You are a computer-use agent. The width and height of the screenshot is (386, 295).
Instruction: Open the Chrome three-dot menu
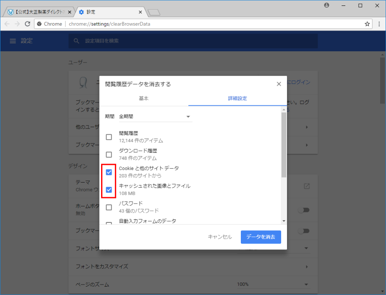[379, 24]
